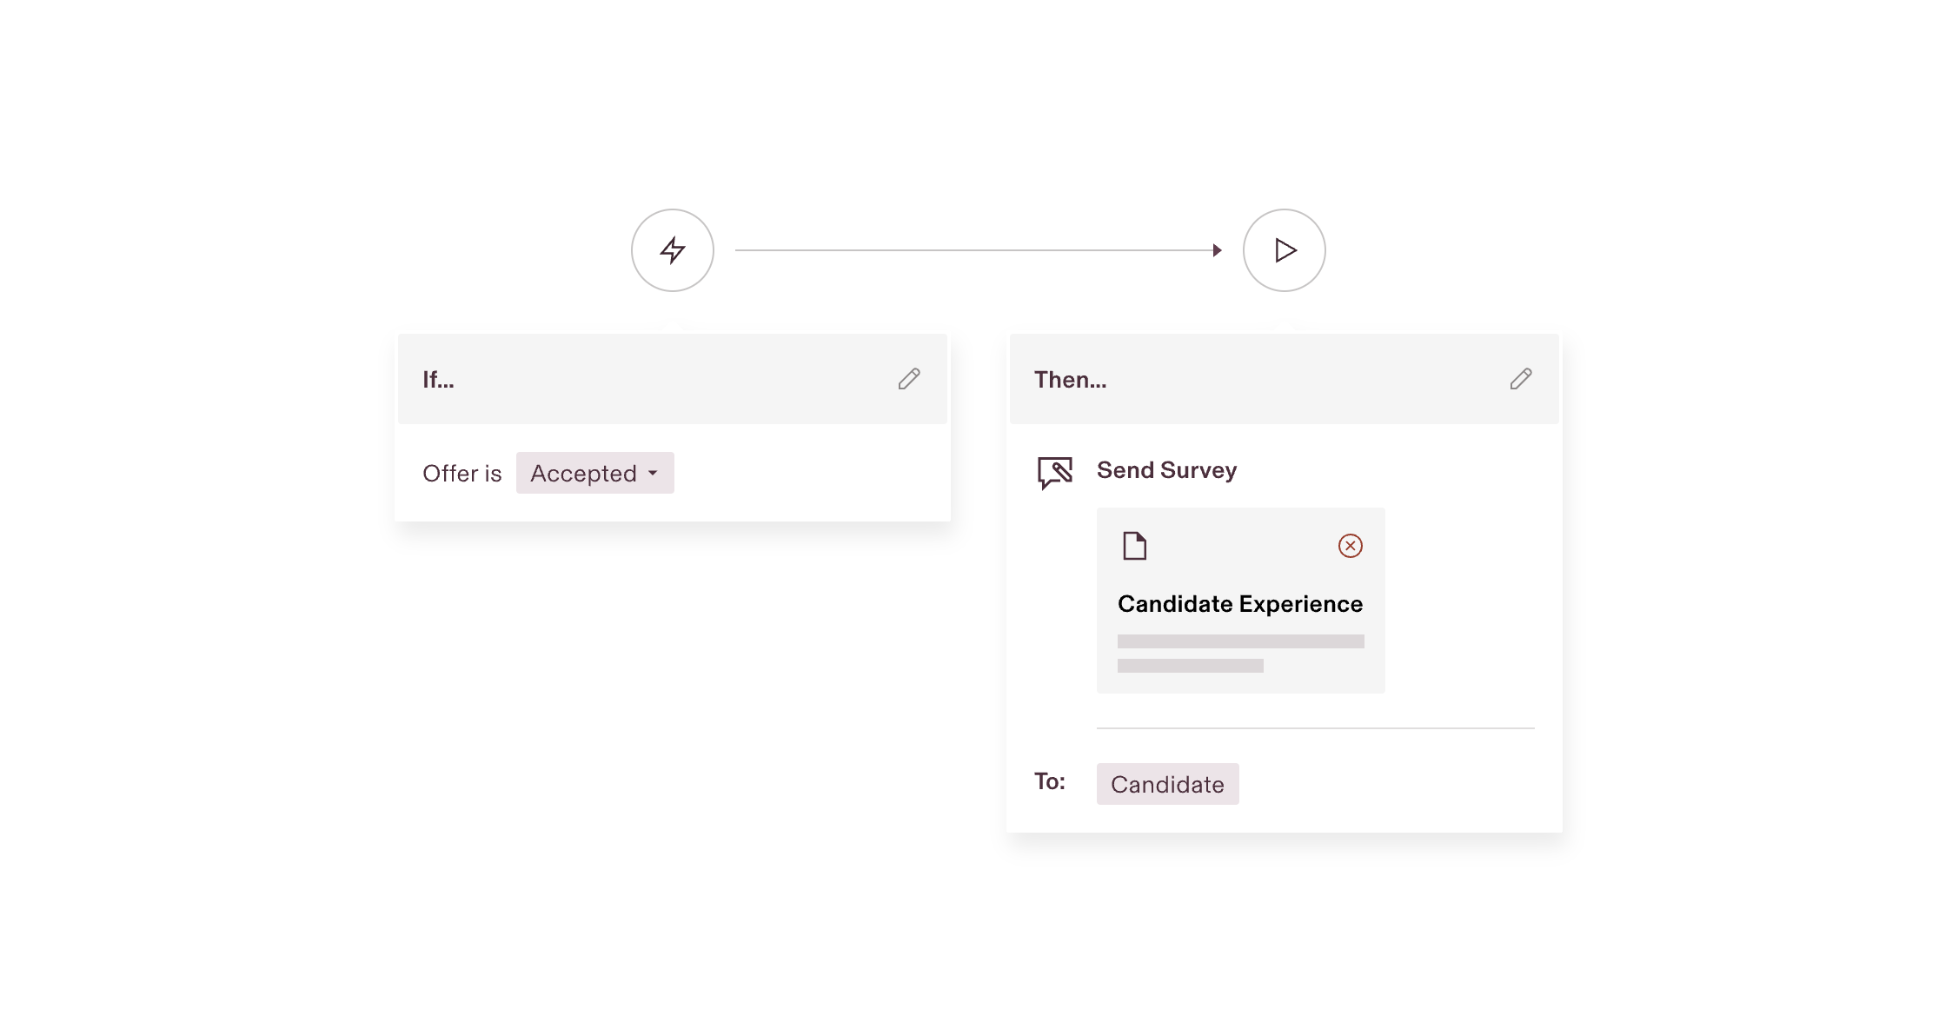Screen dimensions: 1952x1036
Task: Click the Send Survey label
Action: [x=1166, y=470]
